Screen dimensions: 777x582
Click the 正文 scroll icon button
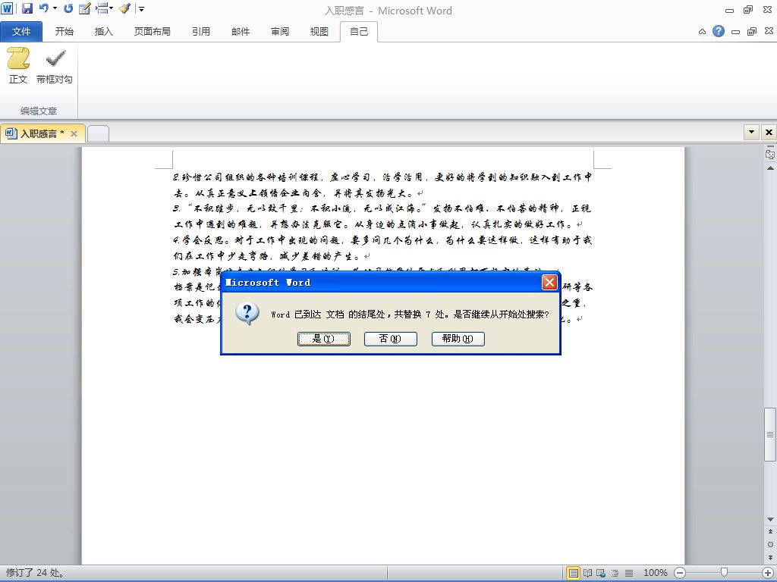pos(18,66)
